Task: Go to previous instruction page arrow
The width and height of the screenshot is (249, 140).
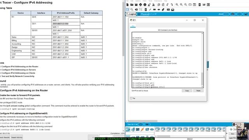Action: pos(93,137)
